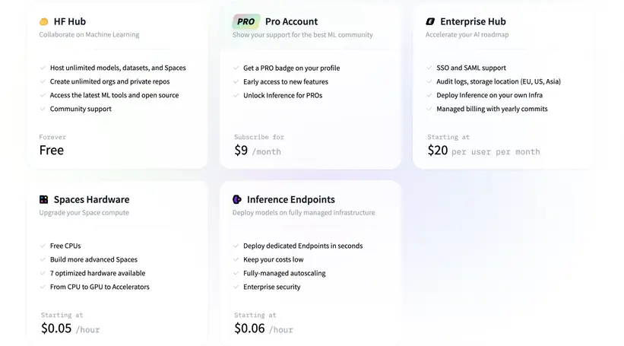The height and width of the screenshot is (346, 624).
Task: Open the HF Hub heading
Action: pyautogui.click(x=70, y=22)
